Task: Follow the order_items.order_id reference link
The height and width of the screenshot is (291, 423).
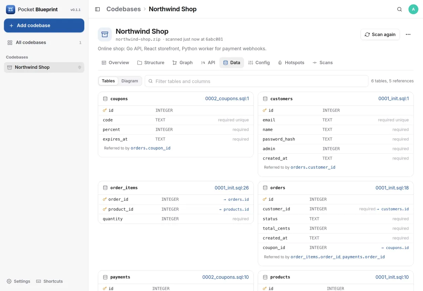Action: click(315, 257)
